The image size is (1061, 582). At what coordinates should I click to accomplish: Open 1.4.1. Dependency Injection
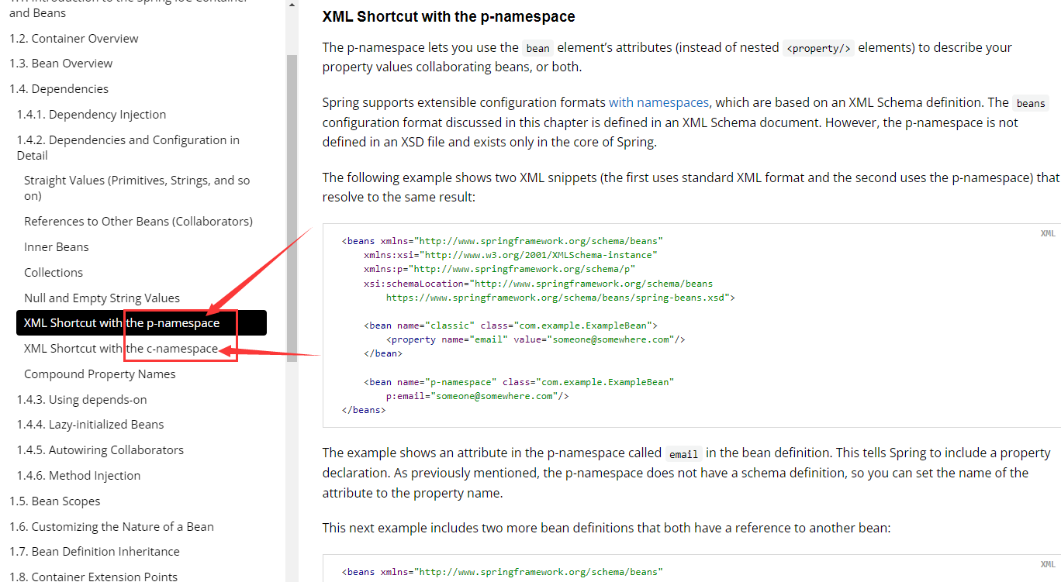tap(92, 115)
